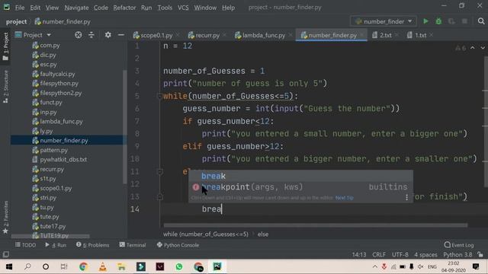This screenshot has height=274, width=488.
Task: Open UTF-8 encoding selector
Action: pos(400,254)
